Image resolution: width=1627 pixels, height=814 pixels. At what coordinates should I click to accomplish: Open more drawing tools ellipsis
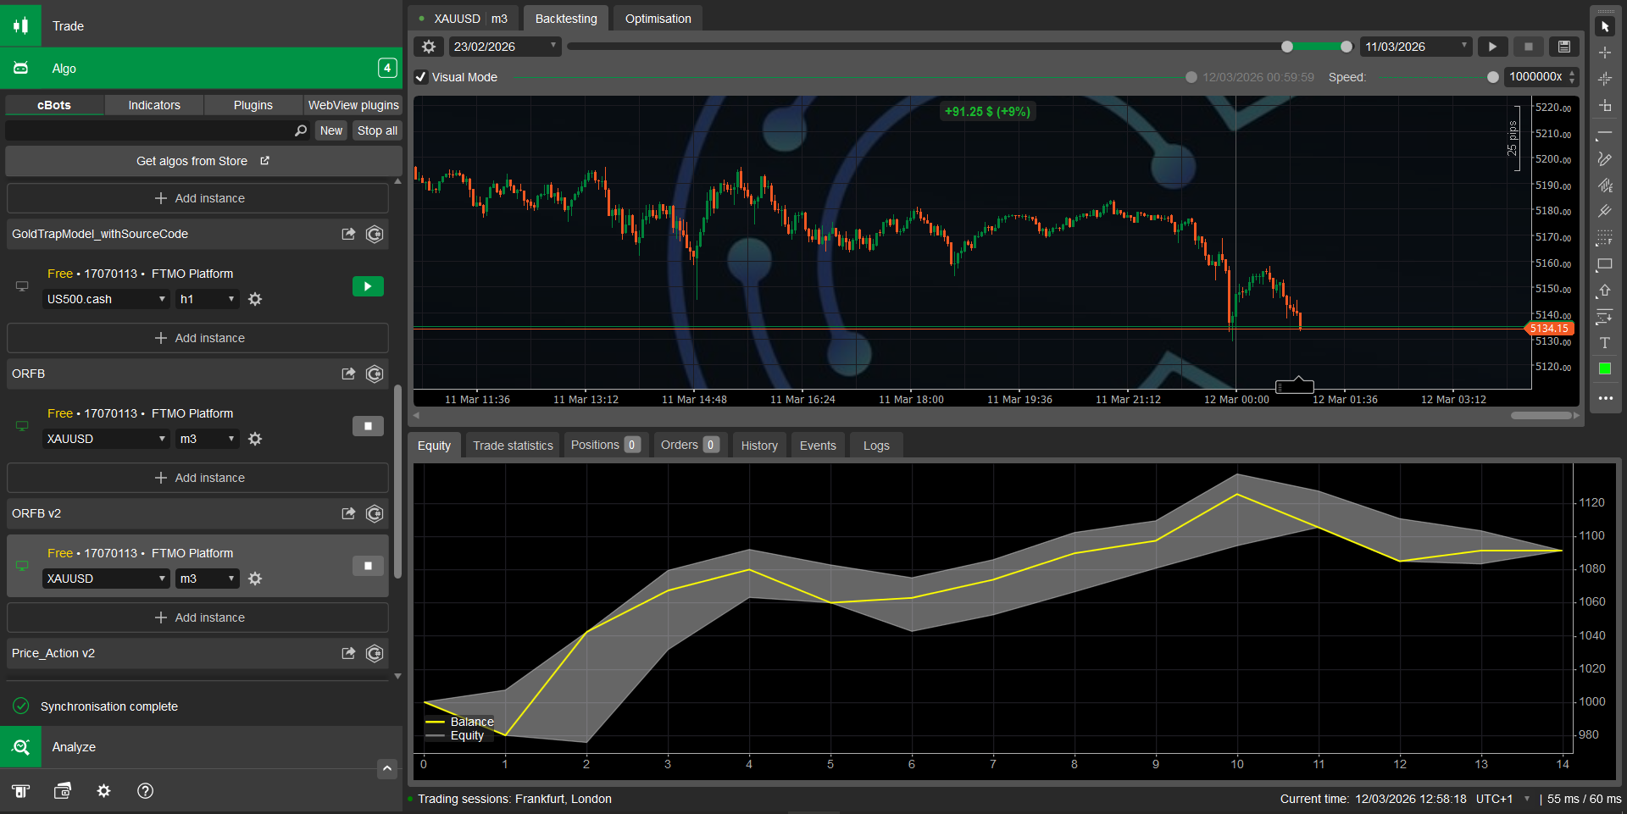pos(1604,398)
